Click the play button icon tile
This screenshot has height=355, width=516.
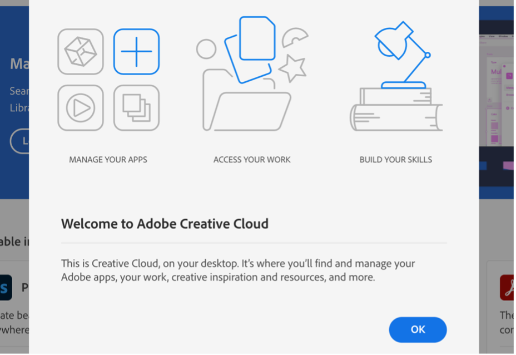81,108
